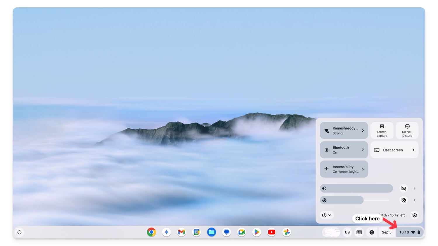Enable Do Not Disturb
Viewport: 438px width, 246px height.
407,130
